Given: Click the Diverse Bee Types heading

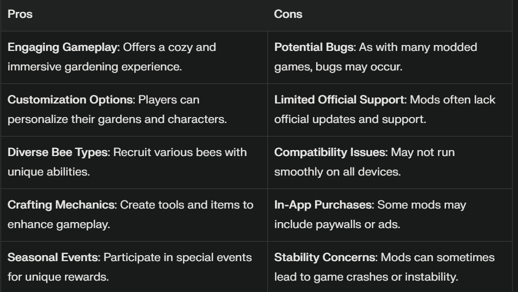Looking at the screenshot, I should pos(58,152).
